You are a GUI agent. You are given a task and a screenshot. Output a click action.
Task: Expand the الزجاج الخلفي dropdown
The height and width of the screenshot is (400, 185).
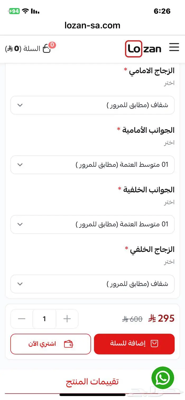(92, 284)
